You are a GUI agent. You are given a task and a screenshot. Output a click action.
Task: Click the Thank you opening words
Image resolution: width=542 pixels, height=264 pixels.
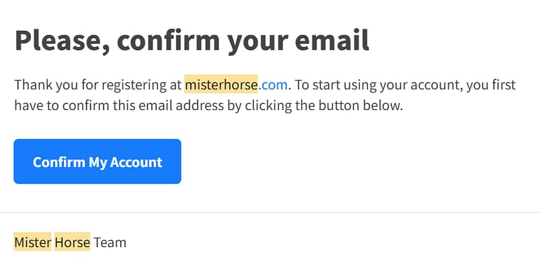pos(40,84)
